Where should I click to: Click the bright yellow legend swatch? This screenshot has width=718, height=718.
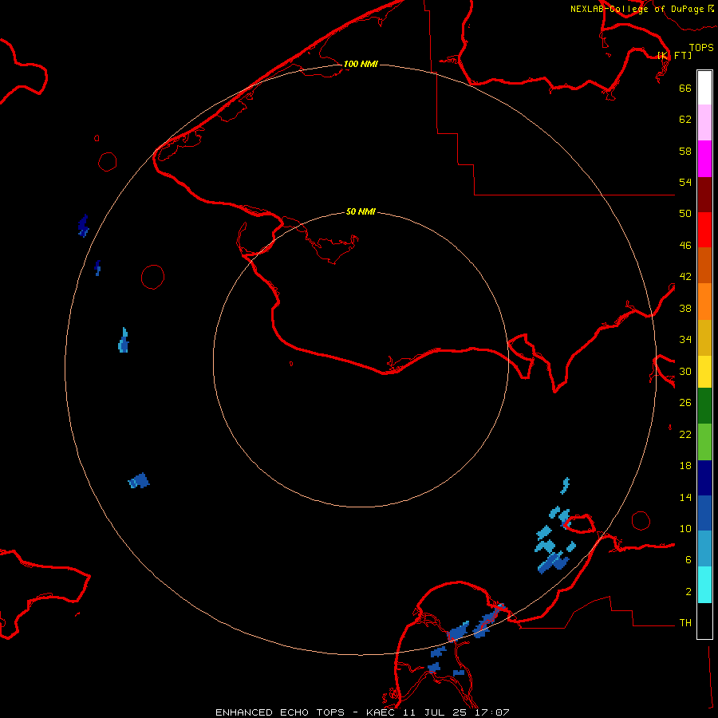point(704,372)
